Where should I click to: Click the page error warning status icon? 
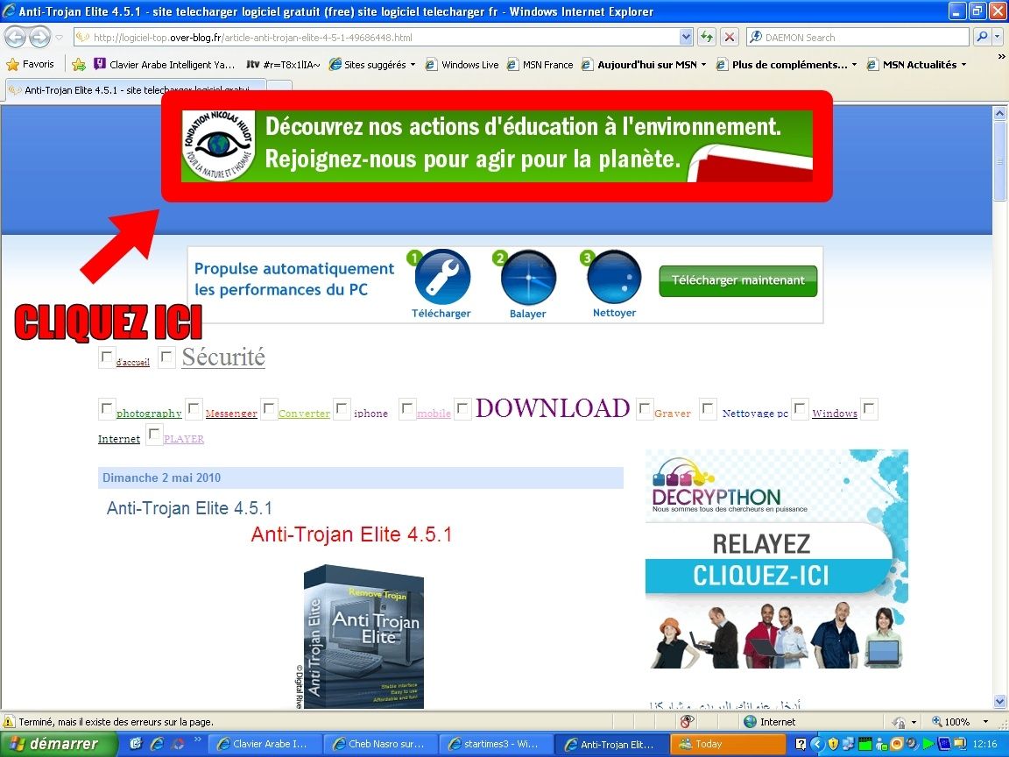tap(9, 722)
